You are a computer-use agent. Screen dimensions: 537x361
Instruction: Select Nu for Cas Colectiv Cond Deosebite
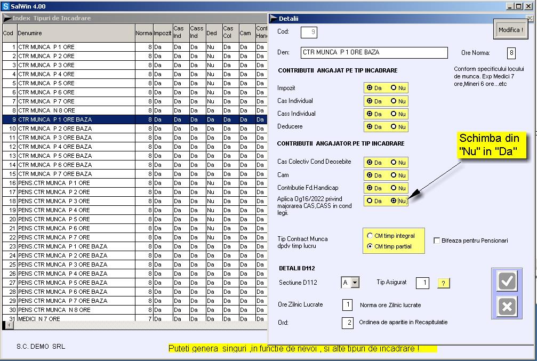click(394, 162)
